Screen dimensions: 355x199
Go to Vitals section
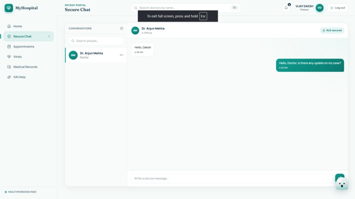[29, 57]
